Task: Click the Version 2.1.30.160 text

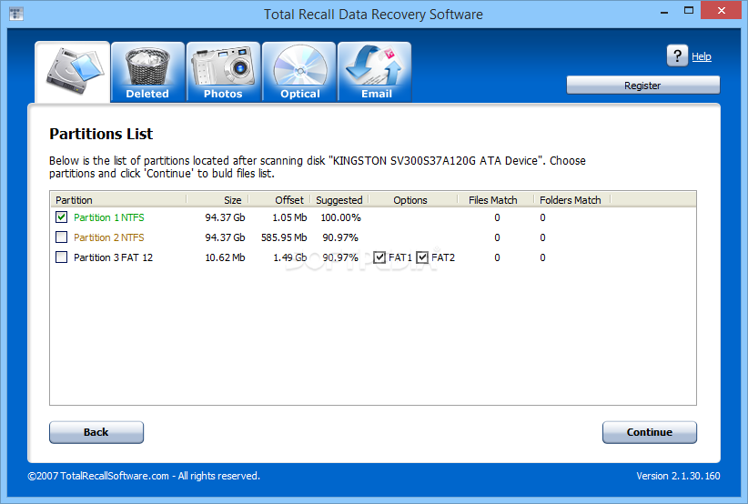Action: [x=678, y=476]
